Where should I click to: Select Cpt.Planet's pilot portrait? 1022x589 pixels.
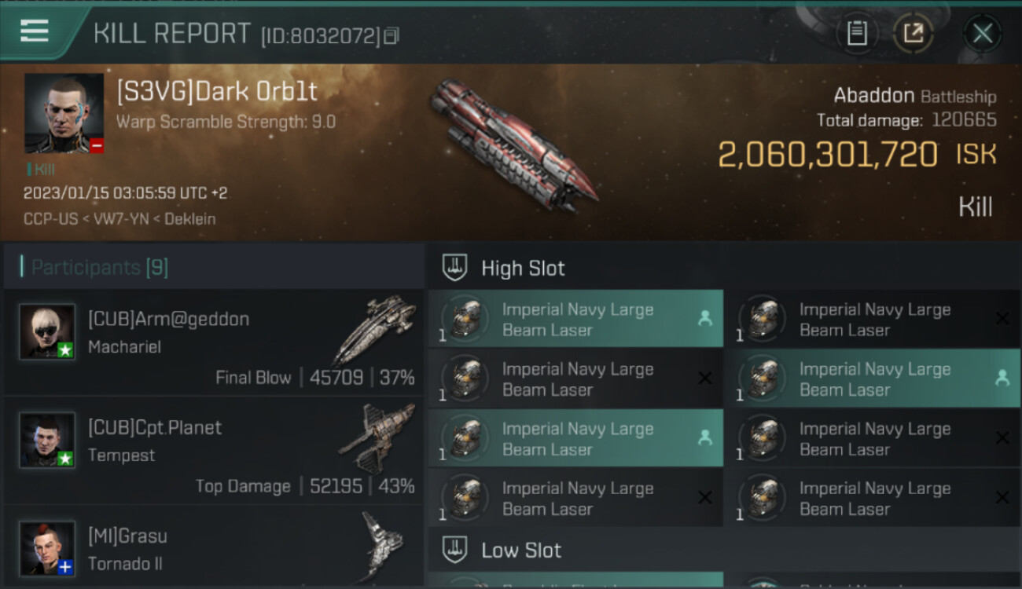coord(47,440)
